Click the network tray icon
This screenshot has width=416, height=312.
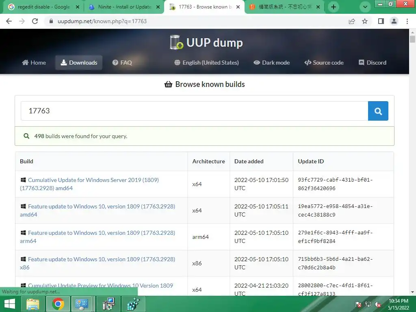click(x=368, y=304)
